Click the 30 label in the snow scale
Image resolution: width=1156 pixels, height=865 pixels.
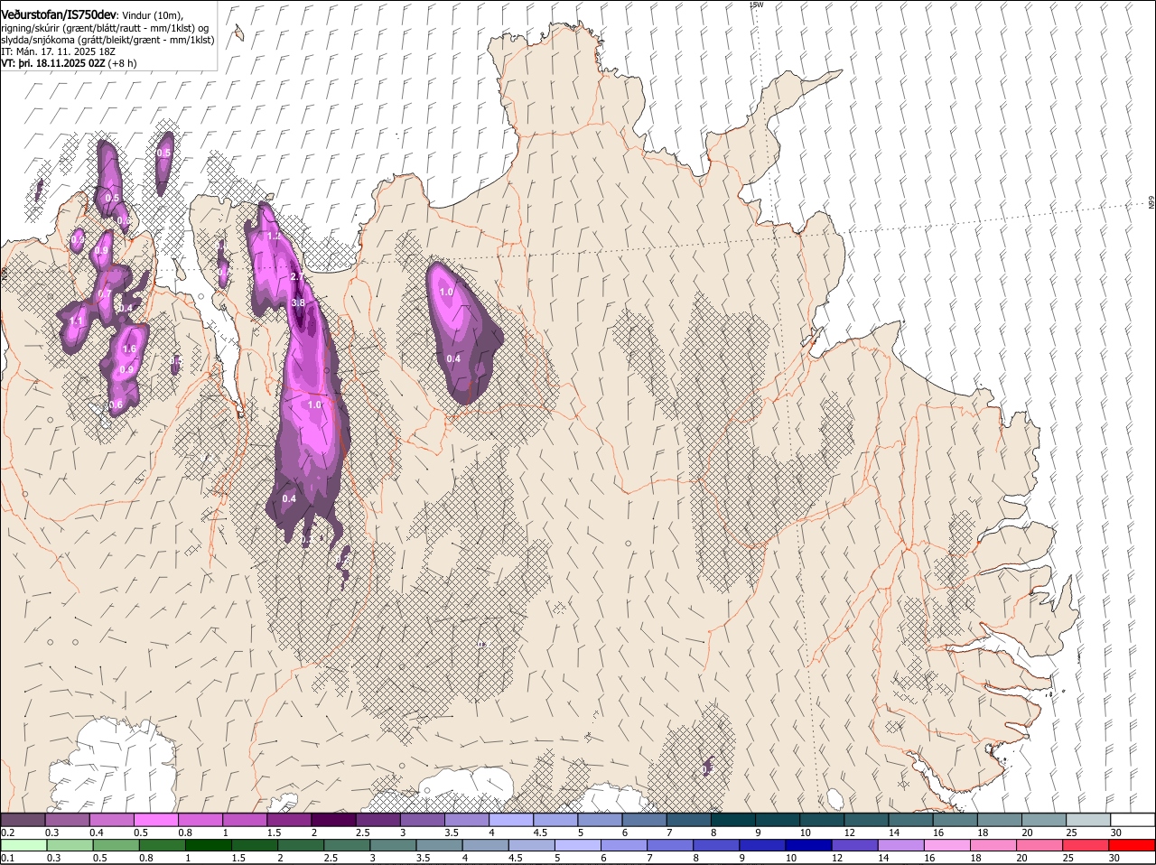(1116, 832)
